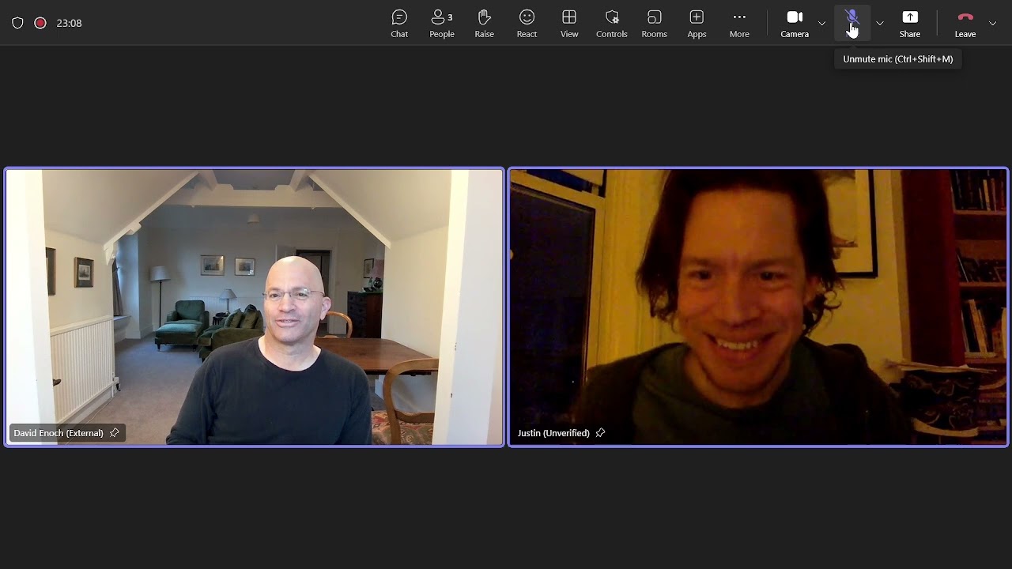Expand the Leave options dropdown arrow
The height and width of the screenshot is (569, 1012).
(993, 23)
